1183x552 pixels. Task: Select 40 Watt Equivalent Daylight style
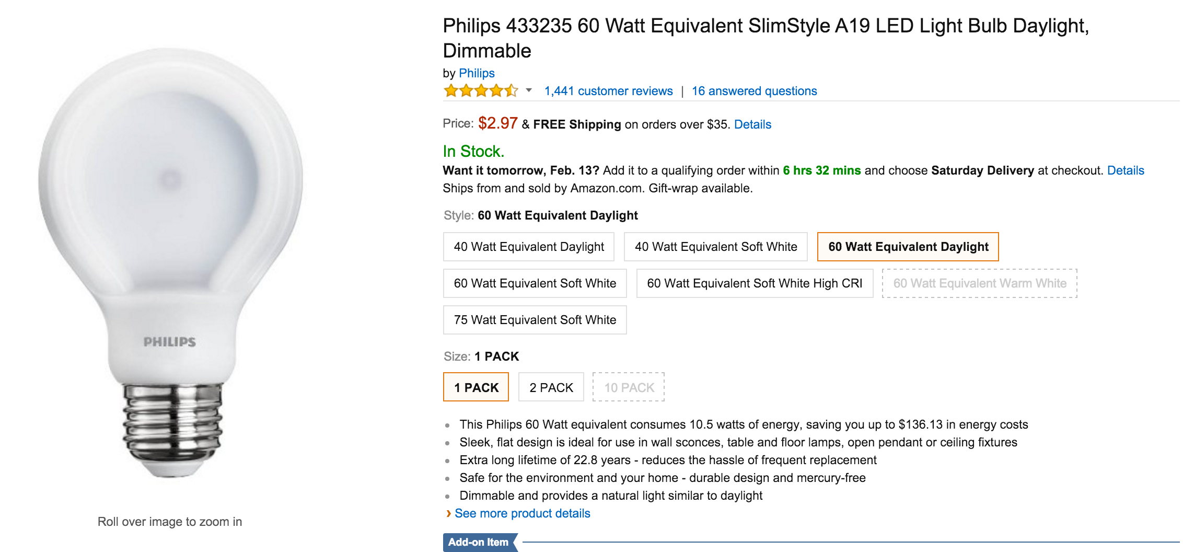(x=528, y=247)
